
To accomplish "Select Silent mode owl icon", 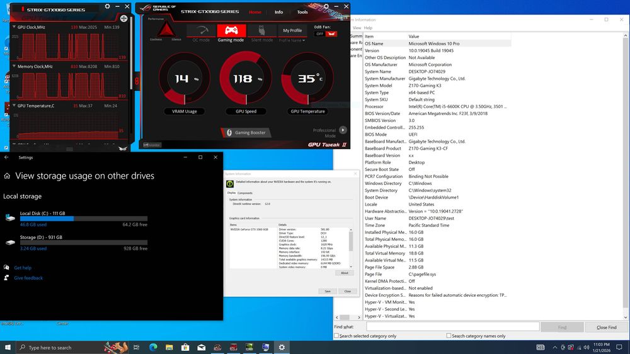I will [261, 30].
